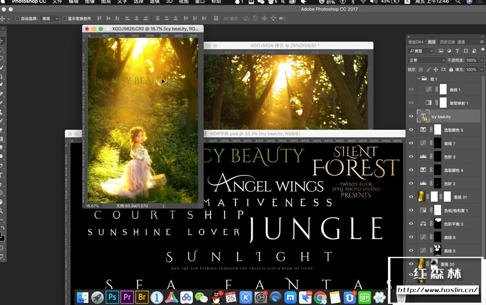Launch WeChat from the dock
Screen dimensions: 486x305
point(201,297)
